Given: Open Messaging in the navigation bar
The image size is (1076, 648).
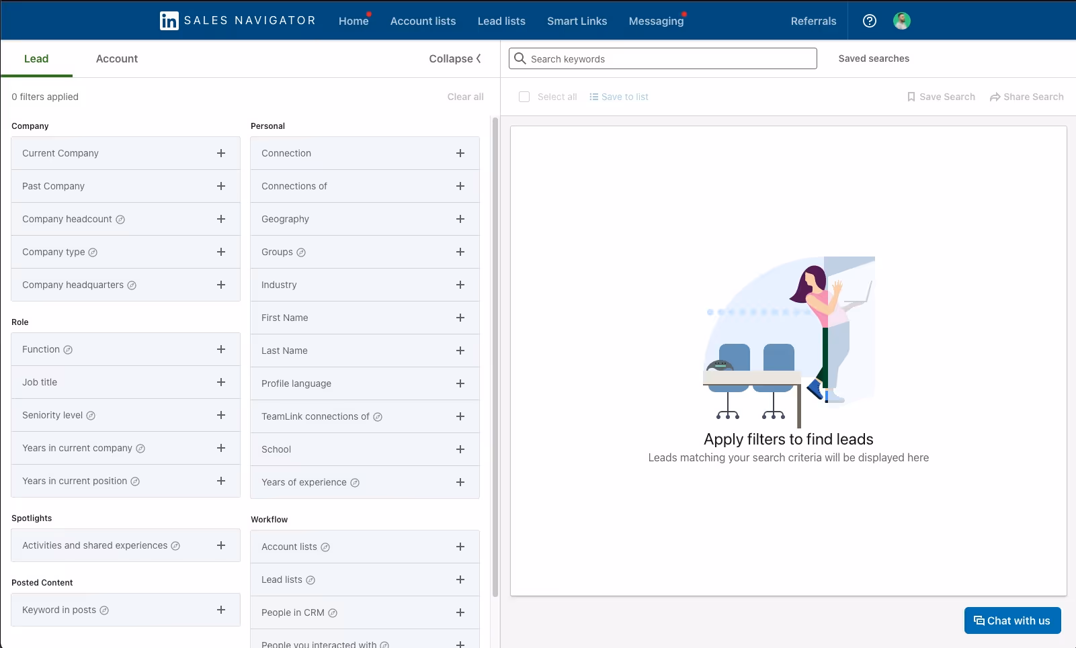Looking at the screenshot, I should click(x=657, y=21).
